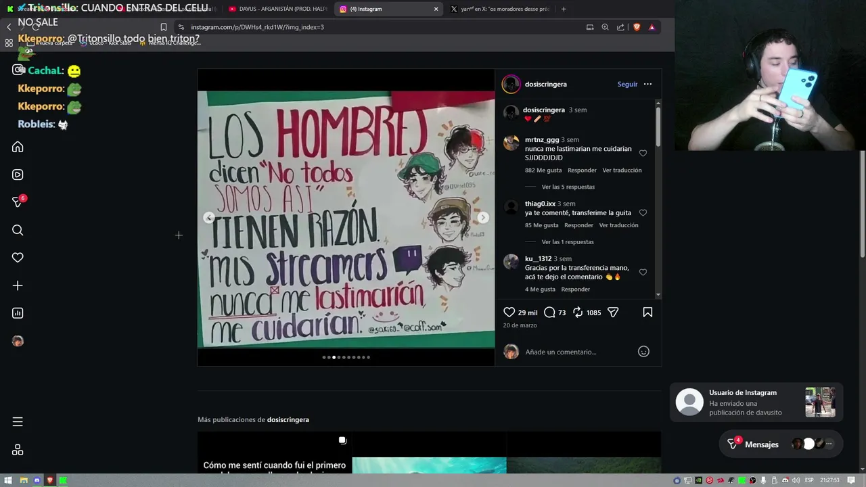Expand Ver las 5 respuestas
Image resolution: width=866 pixels, height=487 pixels.
point(568,187)
